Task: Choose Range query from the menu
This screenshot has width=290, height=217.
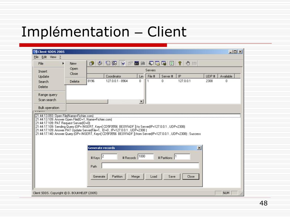Action: 48,95
